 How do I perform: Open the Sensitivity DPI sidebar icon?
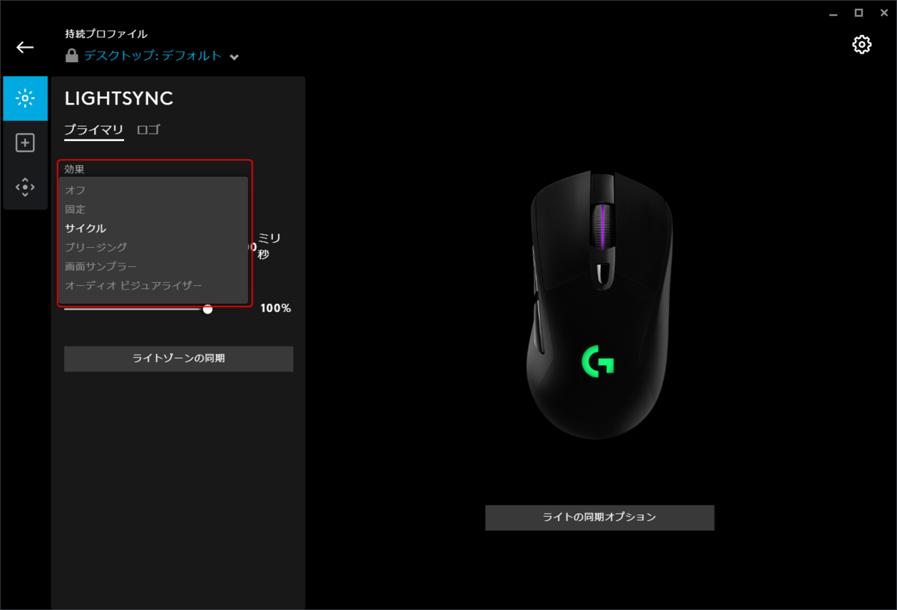coord(25,187)
